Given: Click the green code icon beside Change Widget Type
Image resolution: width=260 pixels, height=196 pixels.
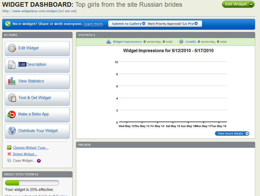Looking at the screenshot, I should click(9, 147).
